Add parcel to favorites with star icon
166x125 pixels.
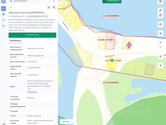pyautogui.click(x=49, y=7)
